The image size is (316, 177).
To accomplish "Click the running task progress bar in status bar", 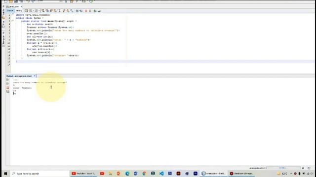I will (283, 168).
